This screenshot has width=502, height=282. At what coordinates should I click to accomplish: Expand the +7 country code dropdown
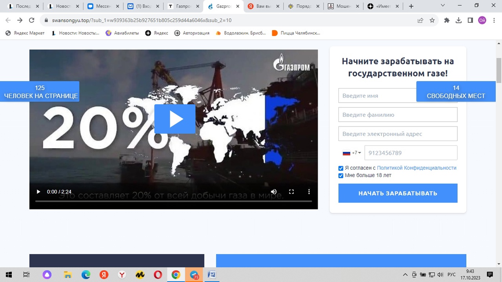(352, 153)
